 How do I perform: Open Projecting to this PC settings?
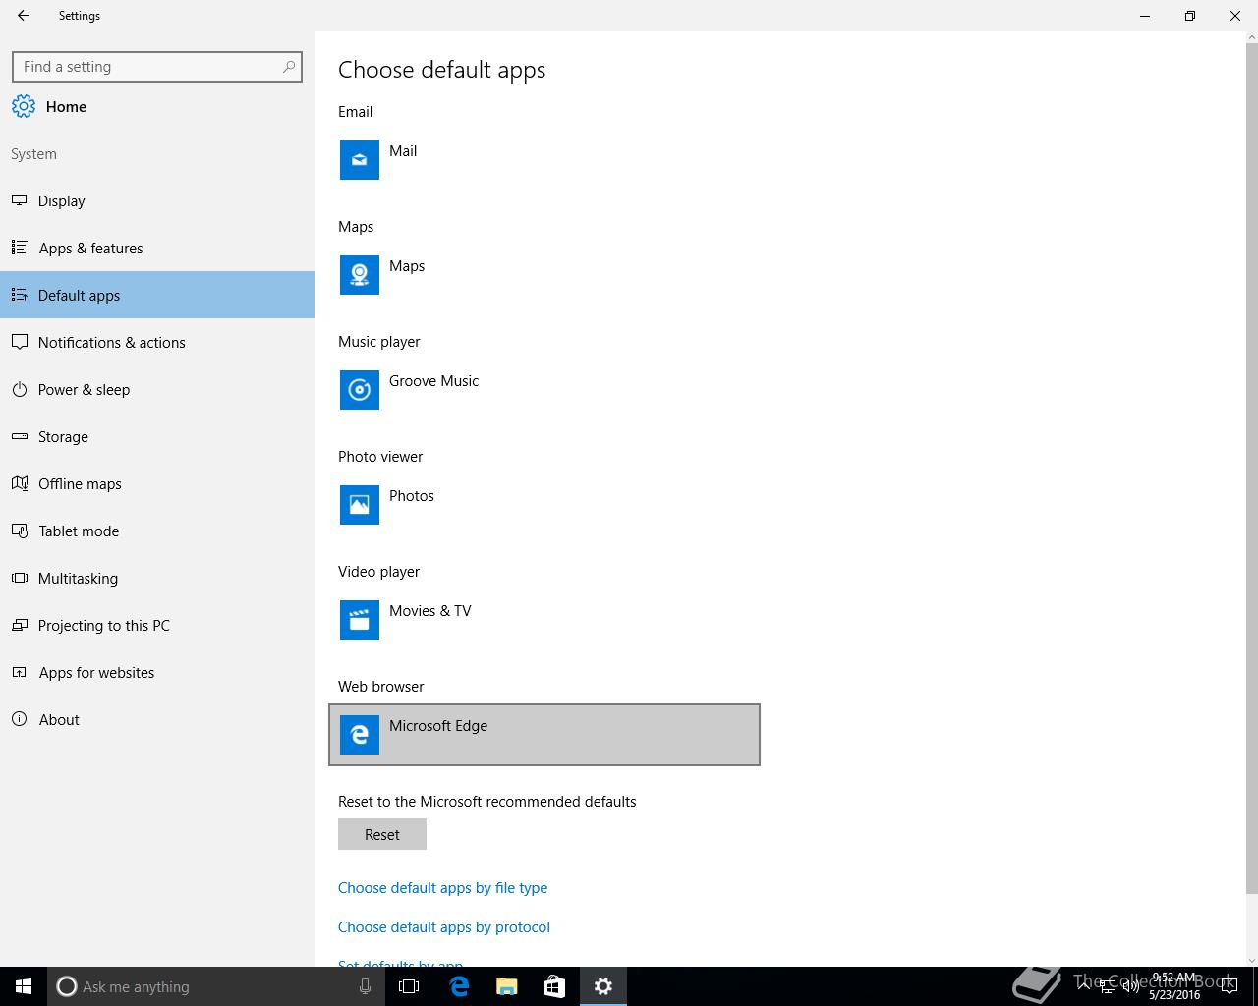[x=157, y=625]
